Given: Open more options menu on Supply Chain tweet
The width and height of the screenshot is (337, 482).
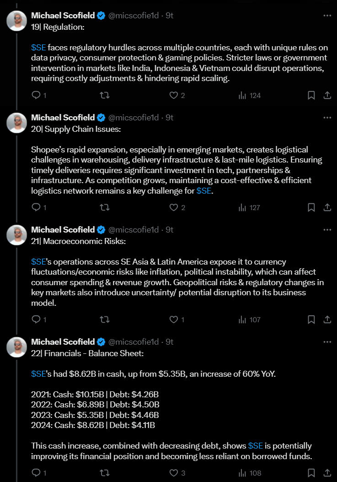Looking at the screenshot, I should point(327,118).
